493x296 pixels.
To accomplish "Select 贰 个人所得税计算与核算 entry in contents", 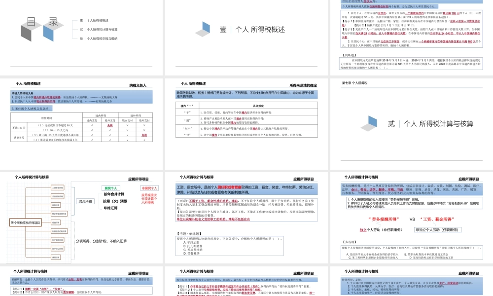I will click(x=101, y=29).
